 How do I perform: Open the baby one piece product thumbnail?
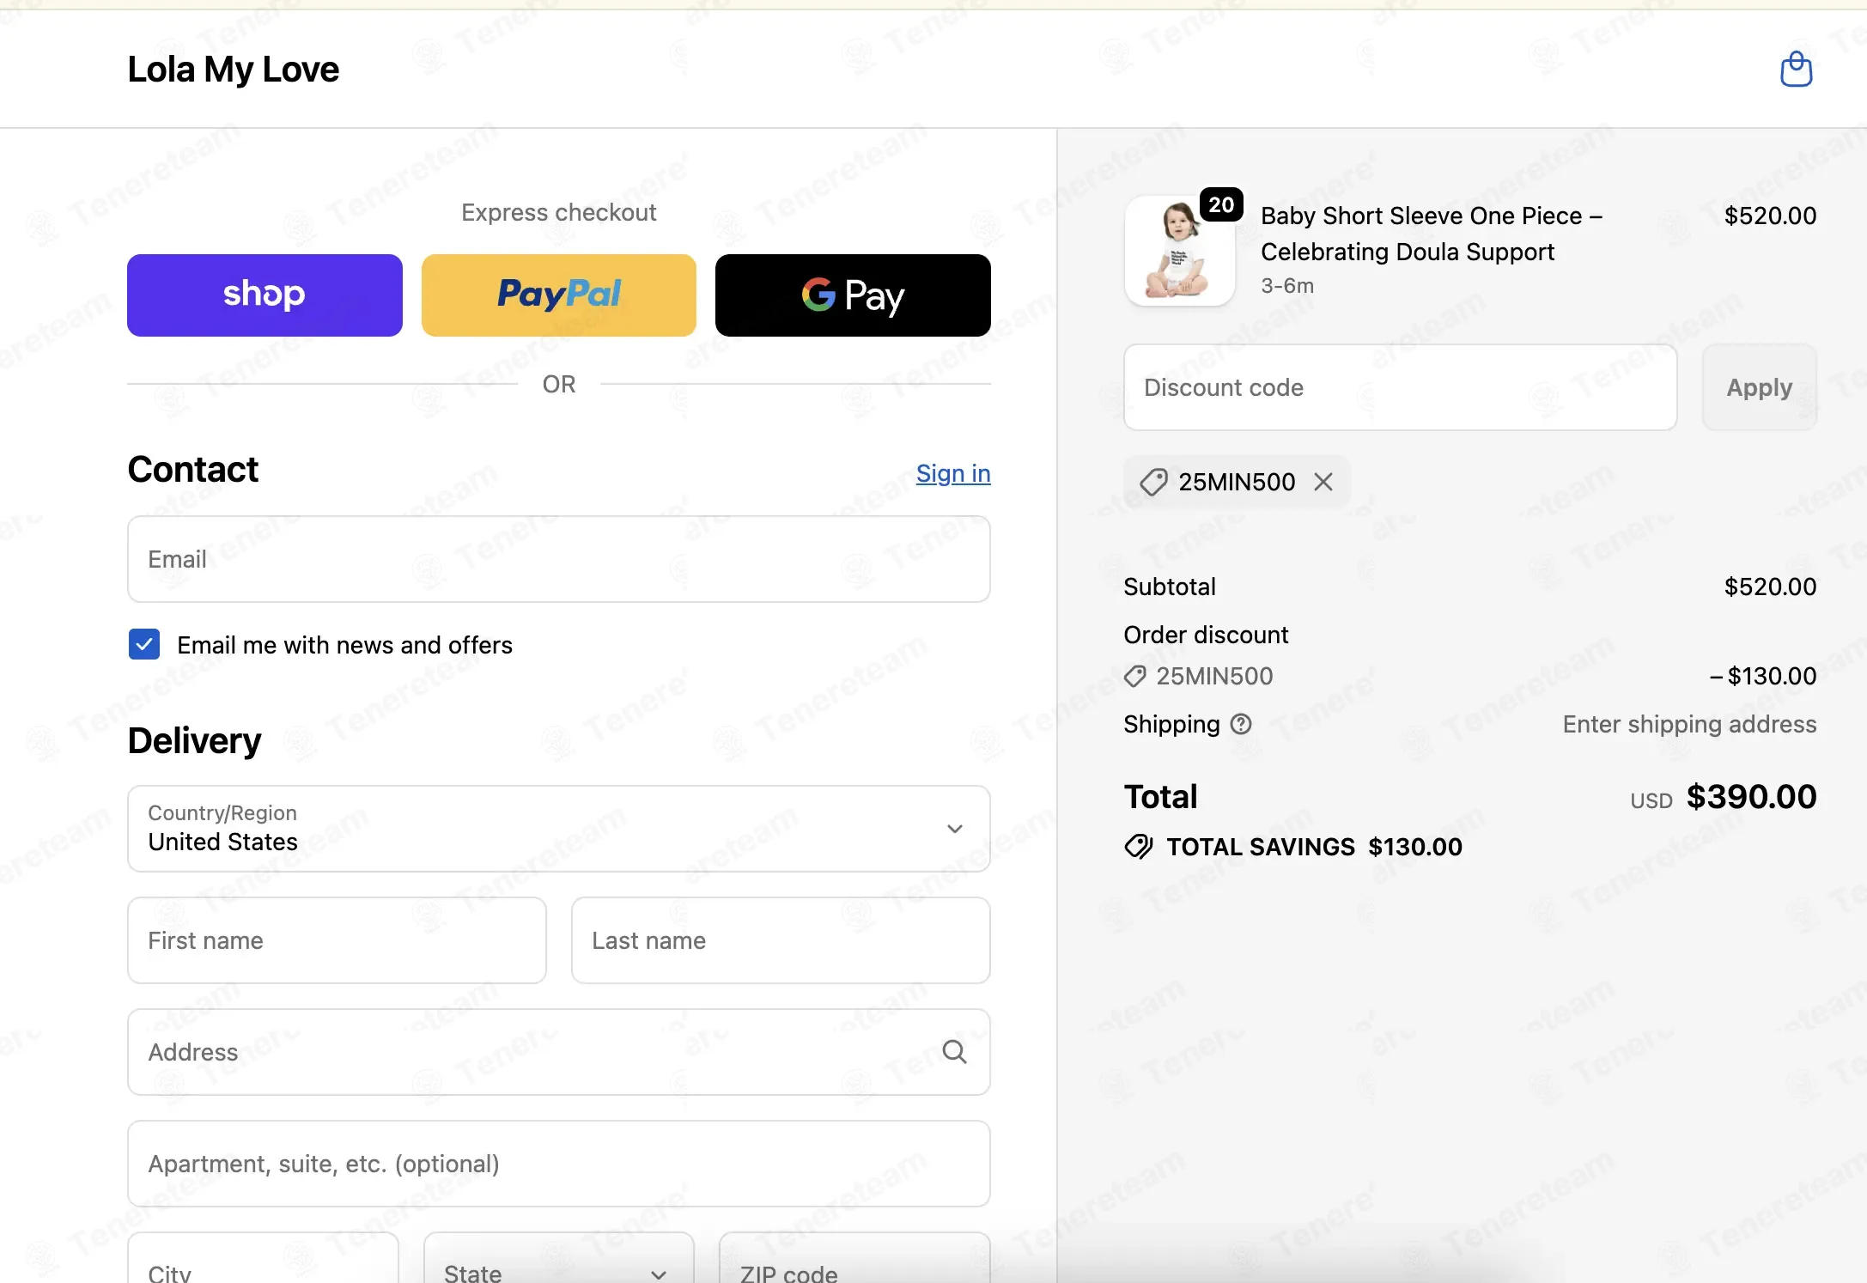1180,251
